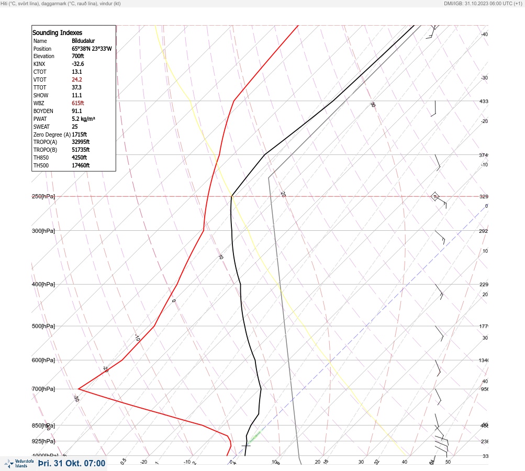
Task: Click the Elevation value 700ft
Action: pos(78,56)
